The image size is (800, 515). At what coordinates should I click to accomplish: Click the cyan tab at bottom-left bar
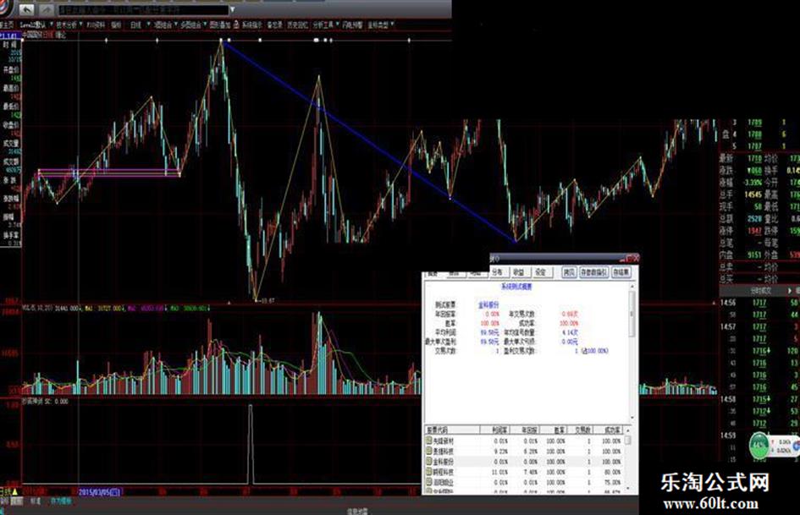click(x=60, y=501)
